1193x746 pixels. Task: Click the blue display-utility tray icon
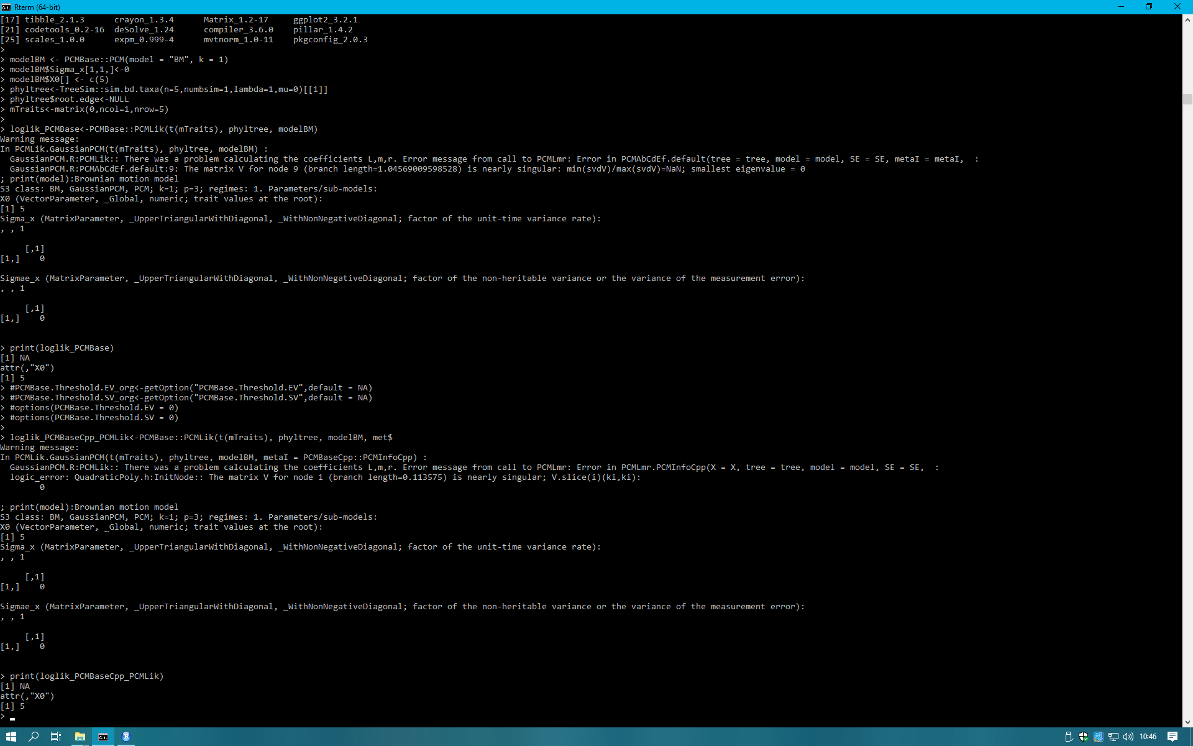click(1099, 737)
